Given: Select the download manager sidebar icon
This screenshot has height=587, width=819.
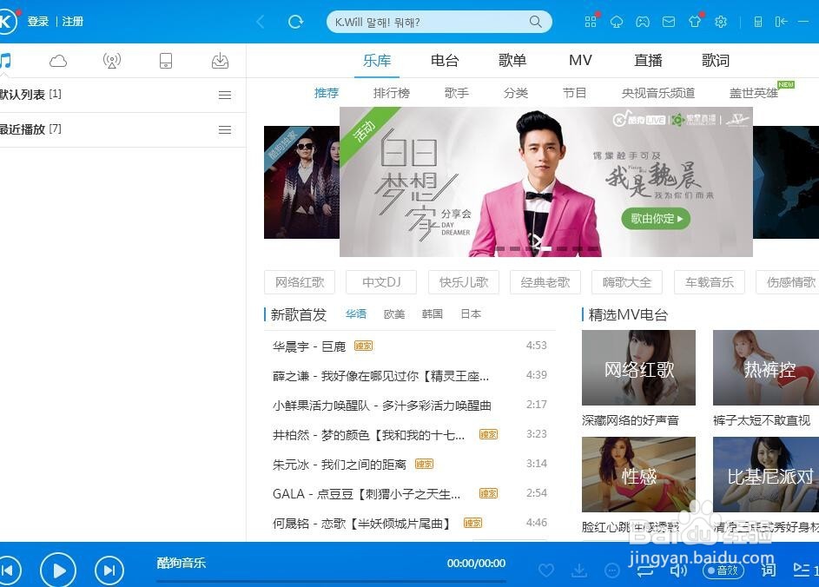Looking at the screenshot, I should [220, 61].
